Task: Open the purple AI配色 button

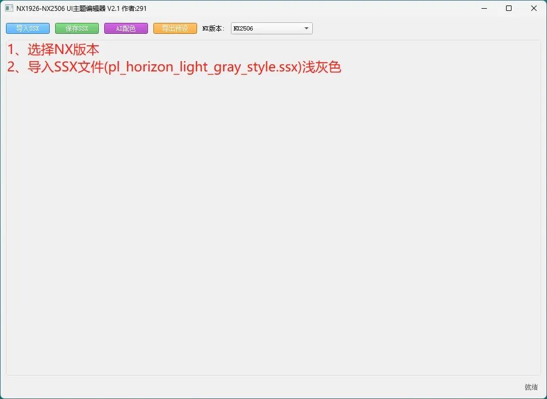Action: (126, 28)
